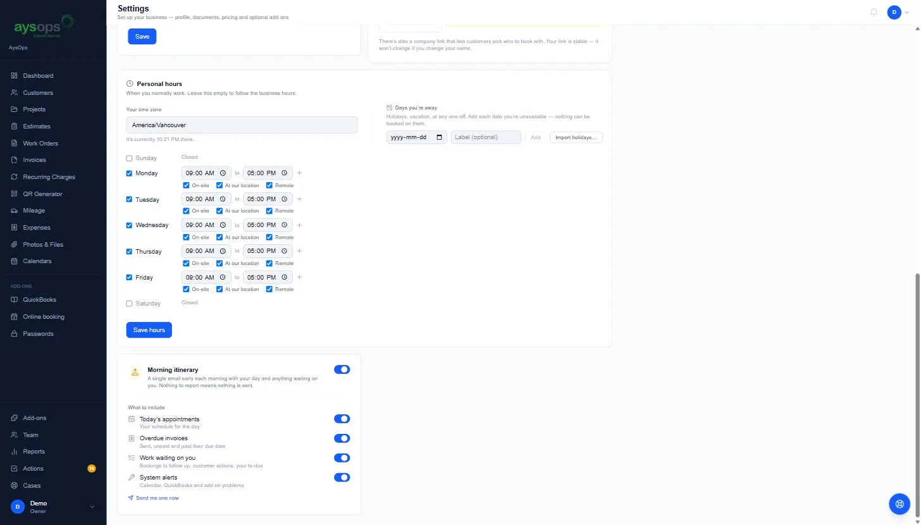The height and width of the screenshot is (525, 921).
Task: Click the Add-ons puzzle icon
Action: 15,418
